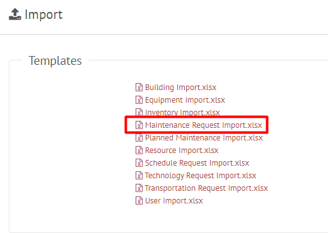Image resolution: width=328 pixels, height=233 pixels.
Task: Click the Excel icon beside Transportation Request Import.xlsx
Action: (x=139, y=188)
